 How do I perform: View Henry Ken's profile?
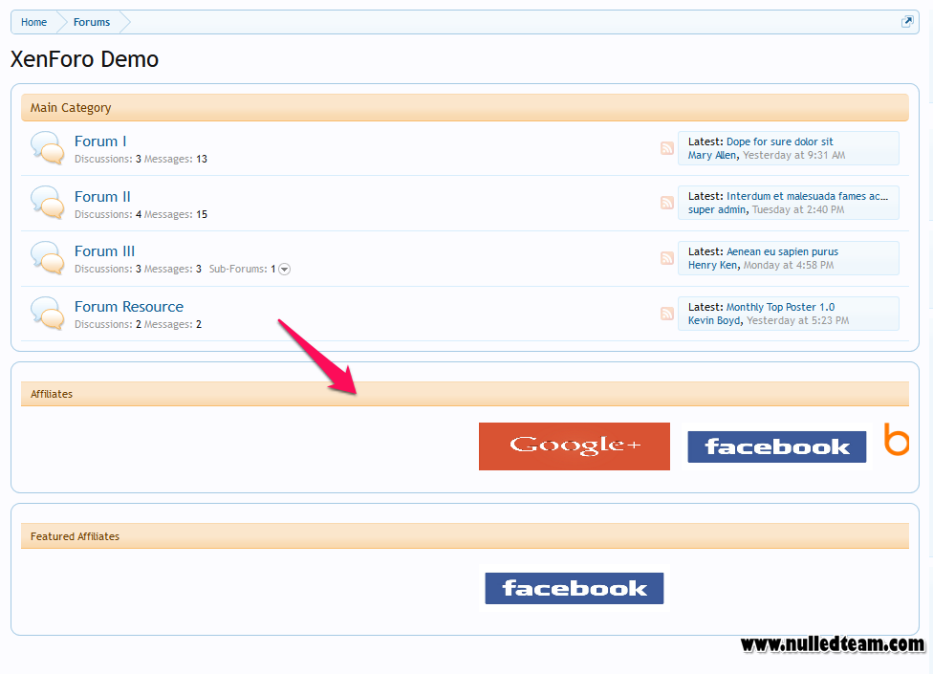[x=713, y=266]
